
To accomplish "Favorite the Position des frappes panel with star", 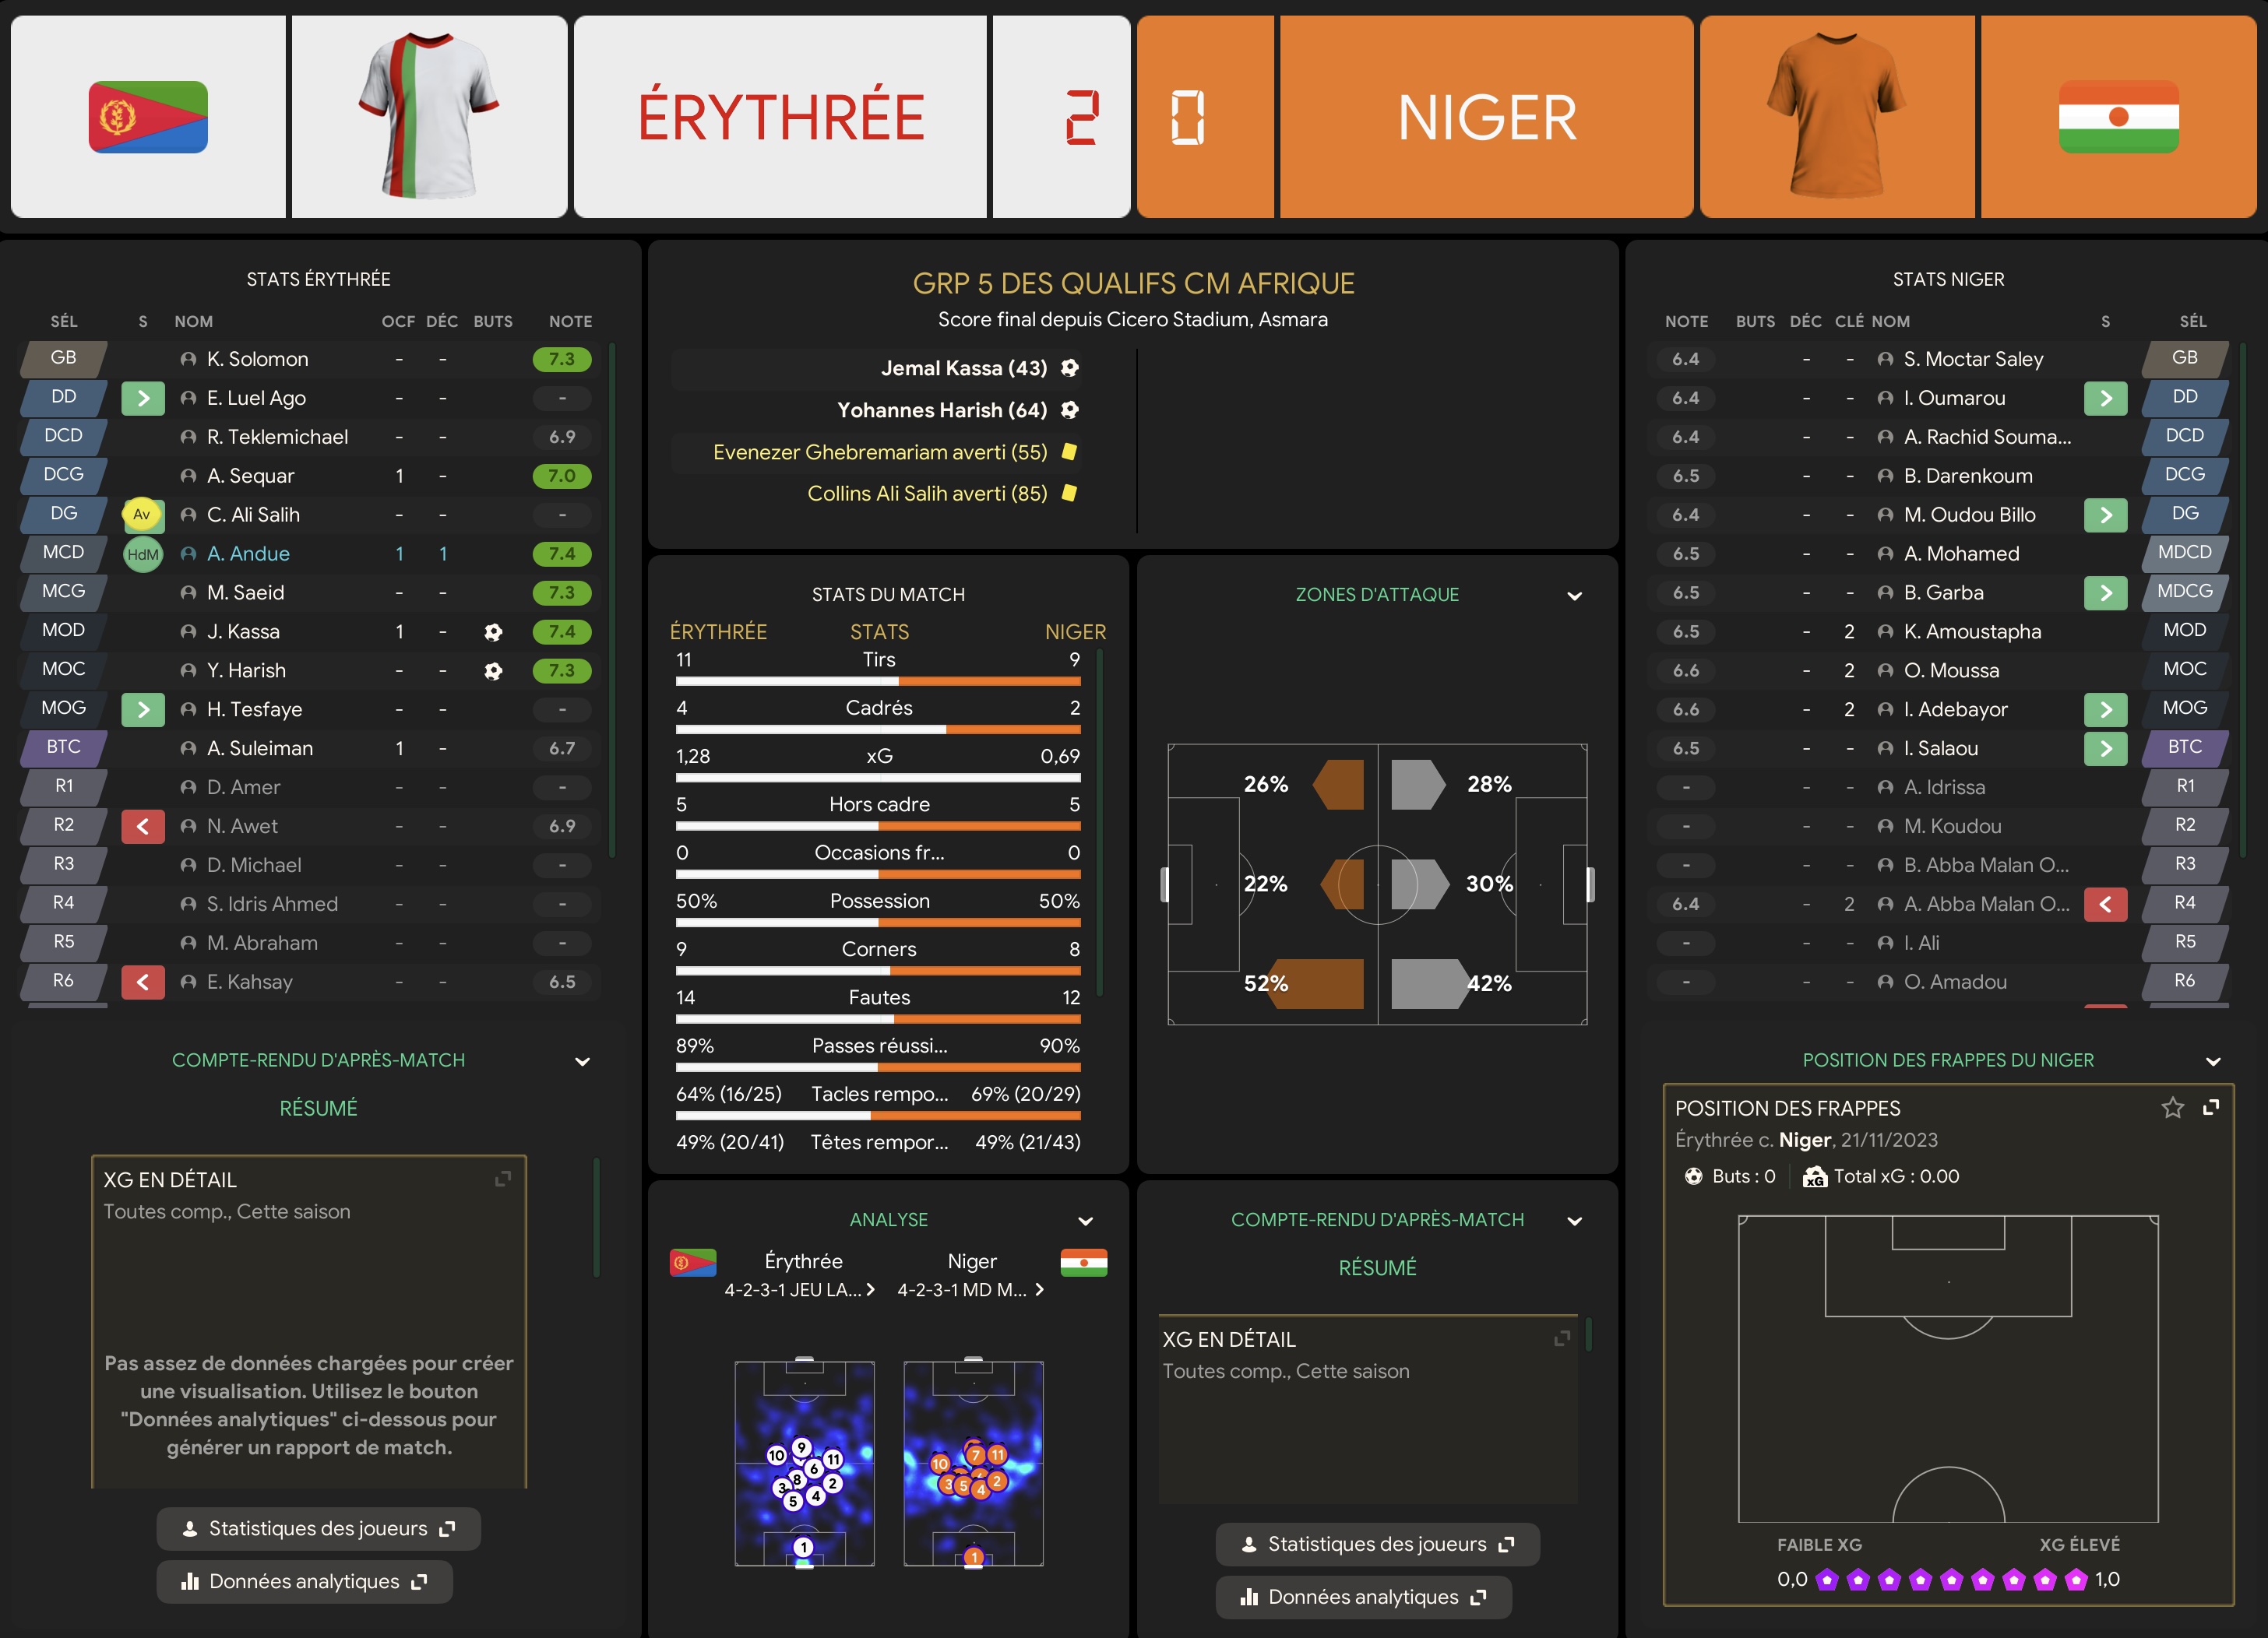I will [x=2172, y=1107].
